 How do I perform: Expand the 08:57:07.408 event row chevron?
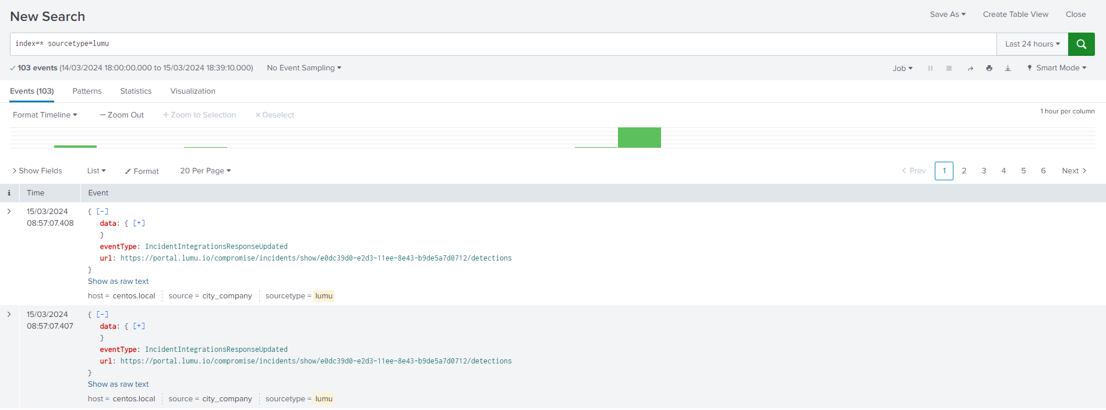[x=9, y=212]
